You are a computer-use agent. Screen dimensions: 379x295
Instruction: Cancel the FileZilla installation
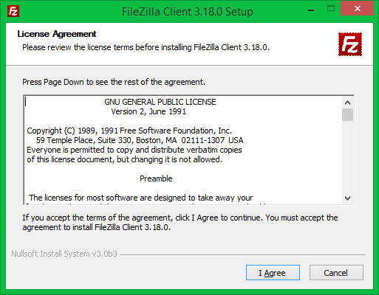336,273
